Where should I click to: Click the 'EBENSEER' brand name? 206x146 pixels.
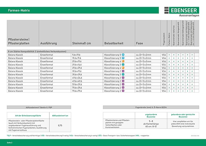pos(184,10)
